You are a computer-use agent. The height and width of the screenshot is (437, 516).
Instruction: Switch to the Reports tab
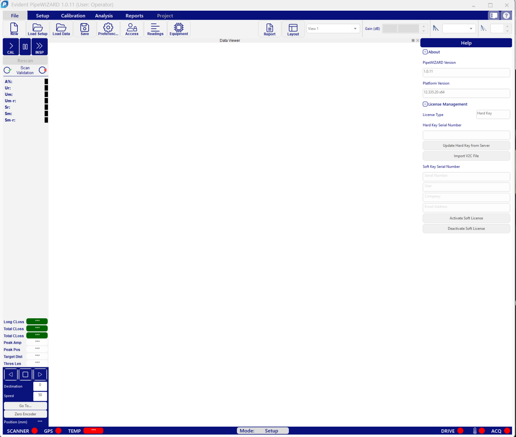point(134,16)
